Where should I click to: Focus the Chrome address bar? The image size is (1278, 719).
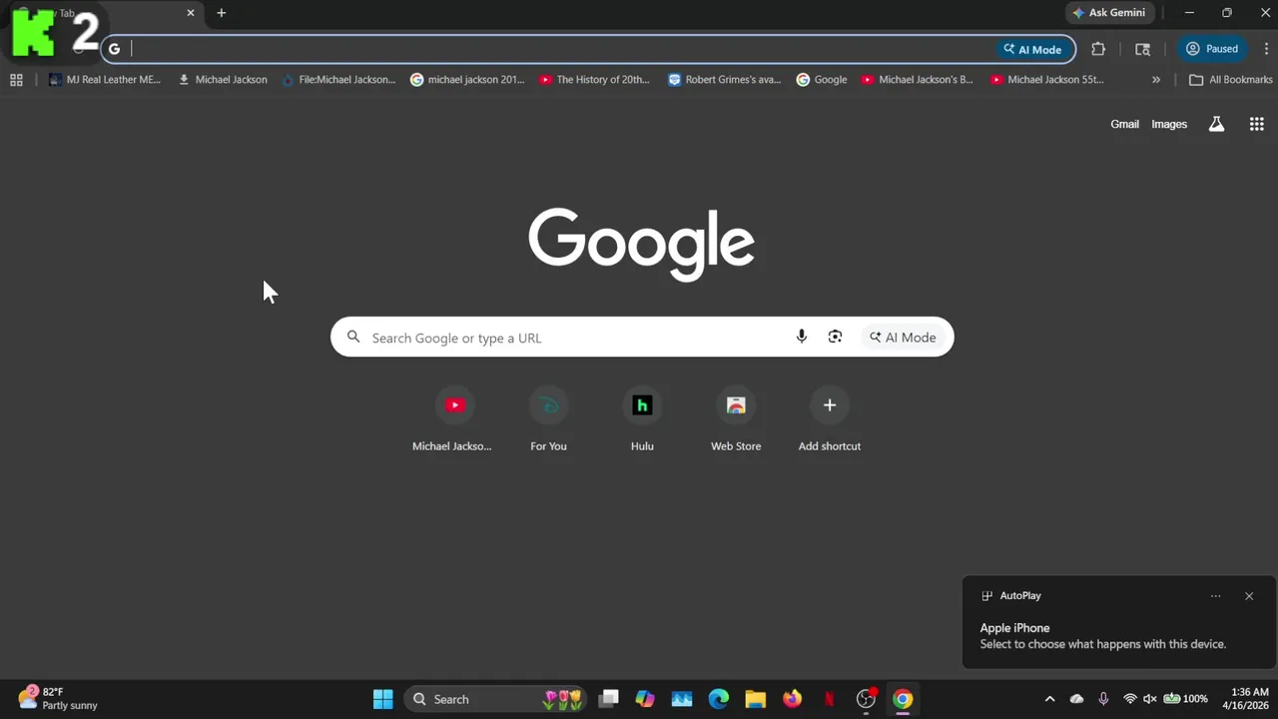click(559, 49)
